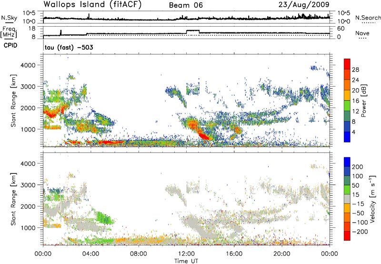Screen dimensions: 381x264
Task: Click Velocity colorbar segment between -15 and -50
Action: [x=347, y=208]
